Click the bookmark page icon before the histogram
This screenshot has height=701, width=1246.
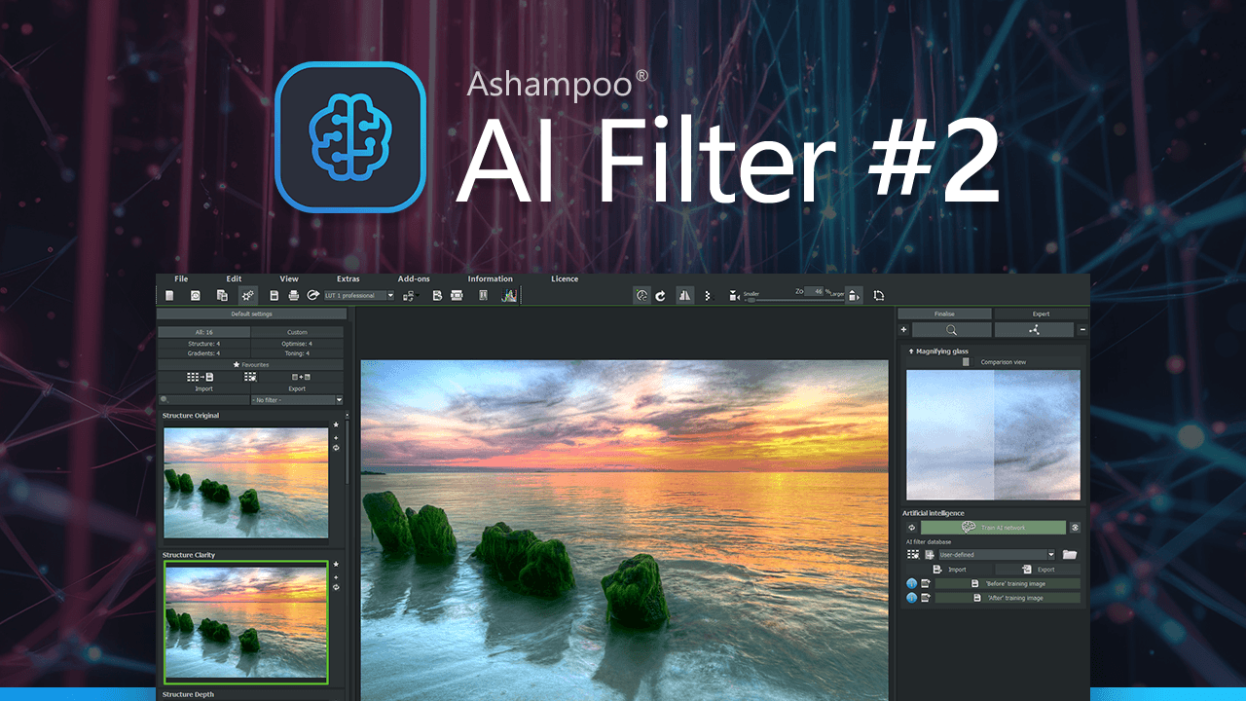pyautogui.click(x=483, y=295)
